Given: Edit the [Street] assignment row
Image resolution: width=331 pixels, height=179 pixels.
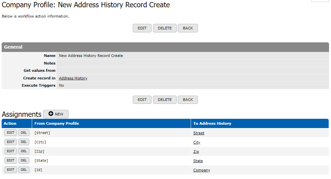Looking at the screenshot, I should click(x=11, y=133).
